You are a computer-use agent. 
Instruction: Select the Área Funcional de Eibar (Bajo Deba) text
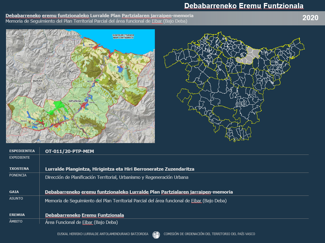pos(81,222)
